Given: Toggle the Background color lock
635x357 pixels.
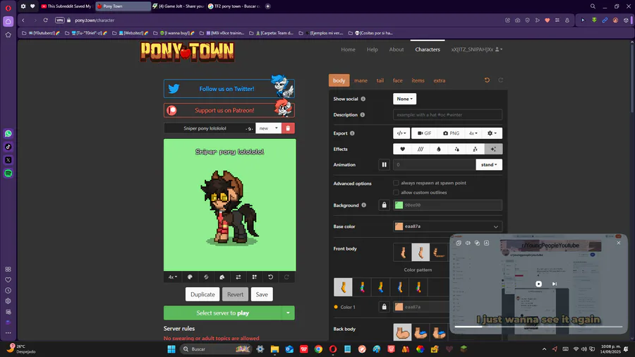Looking at the screenshot, I should (385, 205).
